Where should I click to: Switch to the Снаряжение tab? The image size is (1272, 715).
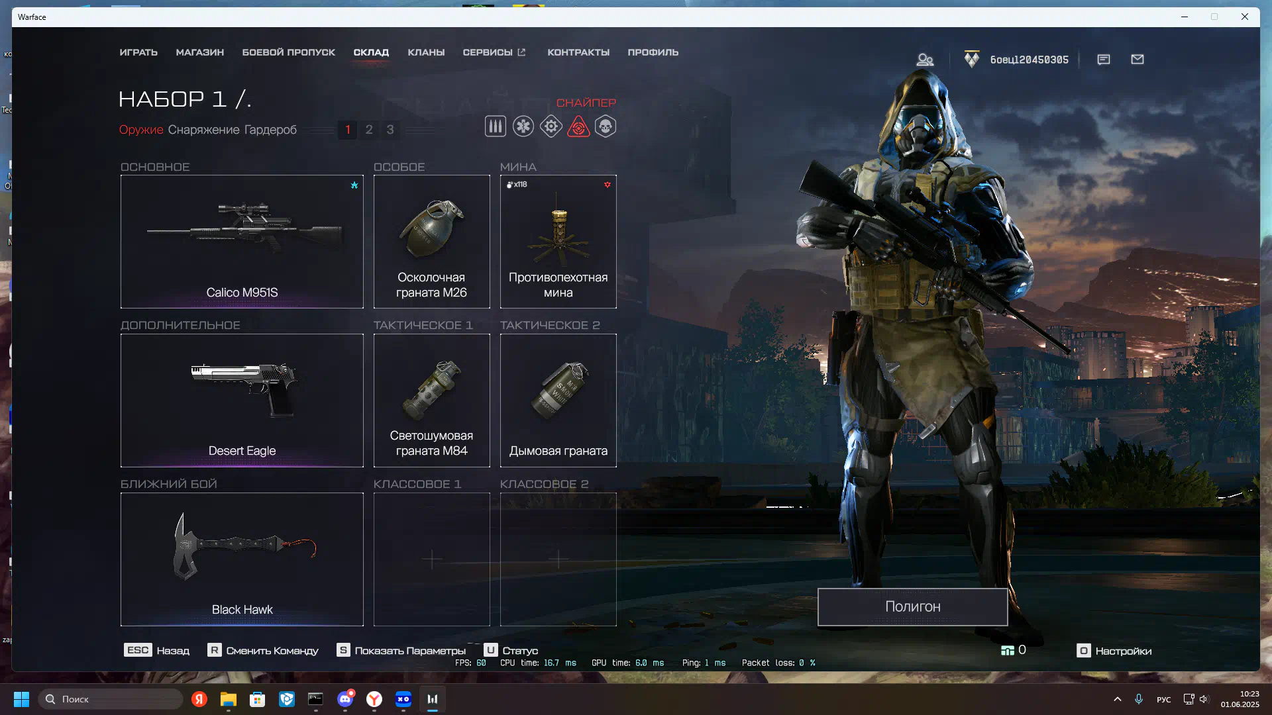tap(203, 130)
